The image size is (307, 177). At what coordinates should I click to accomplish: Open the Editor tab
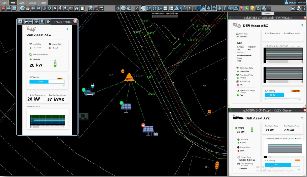[44, 2]
